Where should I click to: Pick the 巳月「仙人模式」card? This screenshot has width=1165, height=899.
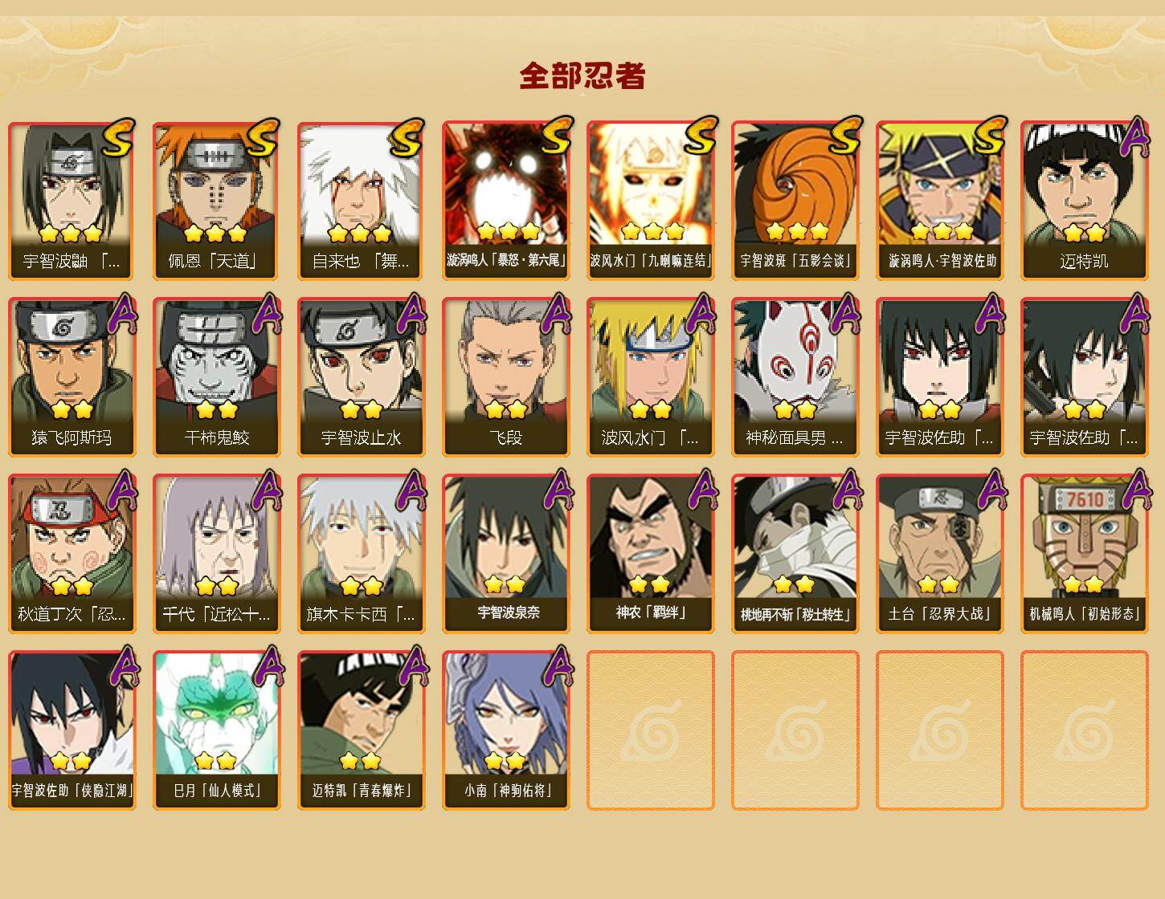pyautogui.click(x=217, y=730)
